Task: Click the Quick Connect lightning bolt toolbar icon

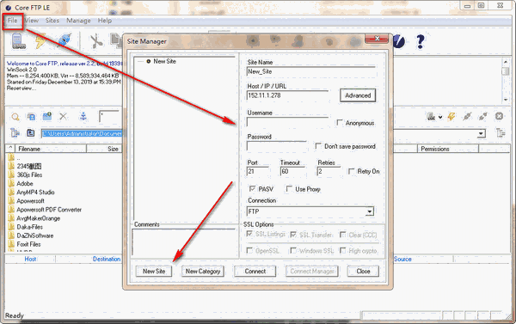Action: click(x=40, y=41)
